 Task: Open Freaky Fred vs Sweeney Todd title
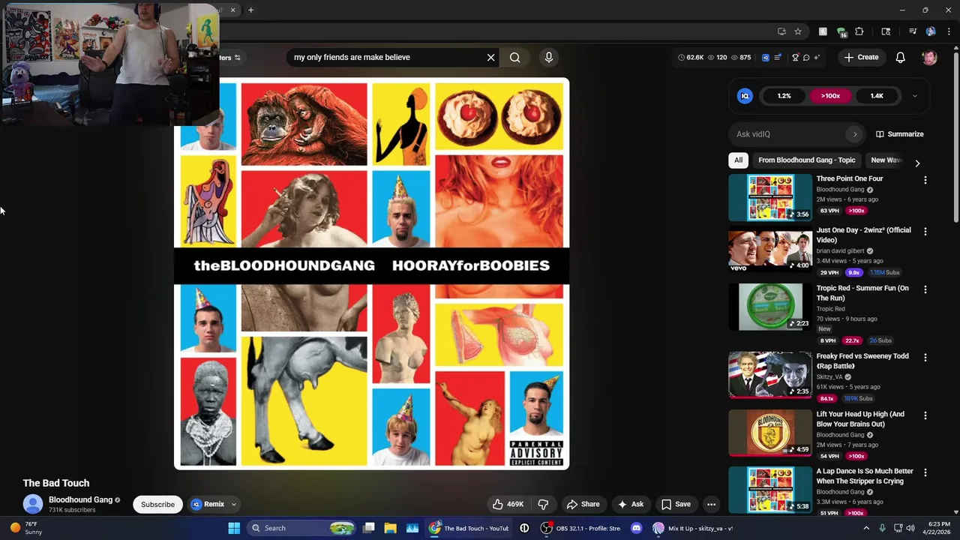click(x=862, y=361)
